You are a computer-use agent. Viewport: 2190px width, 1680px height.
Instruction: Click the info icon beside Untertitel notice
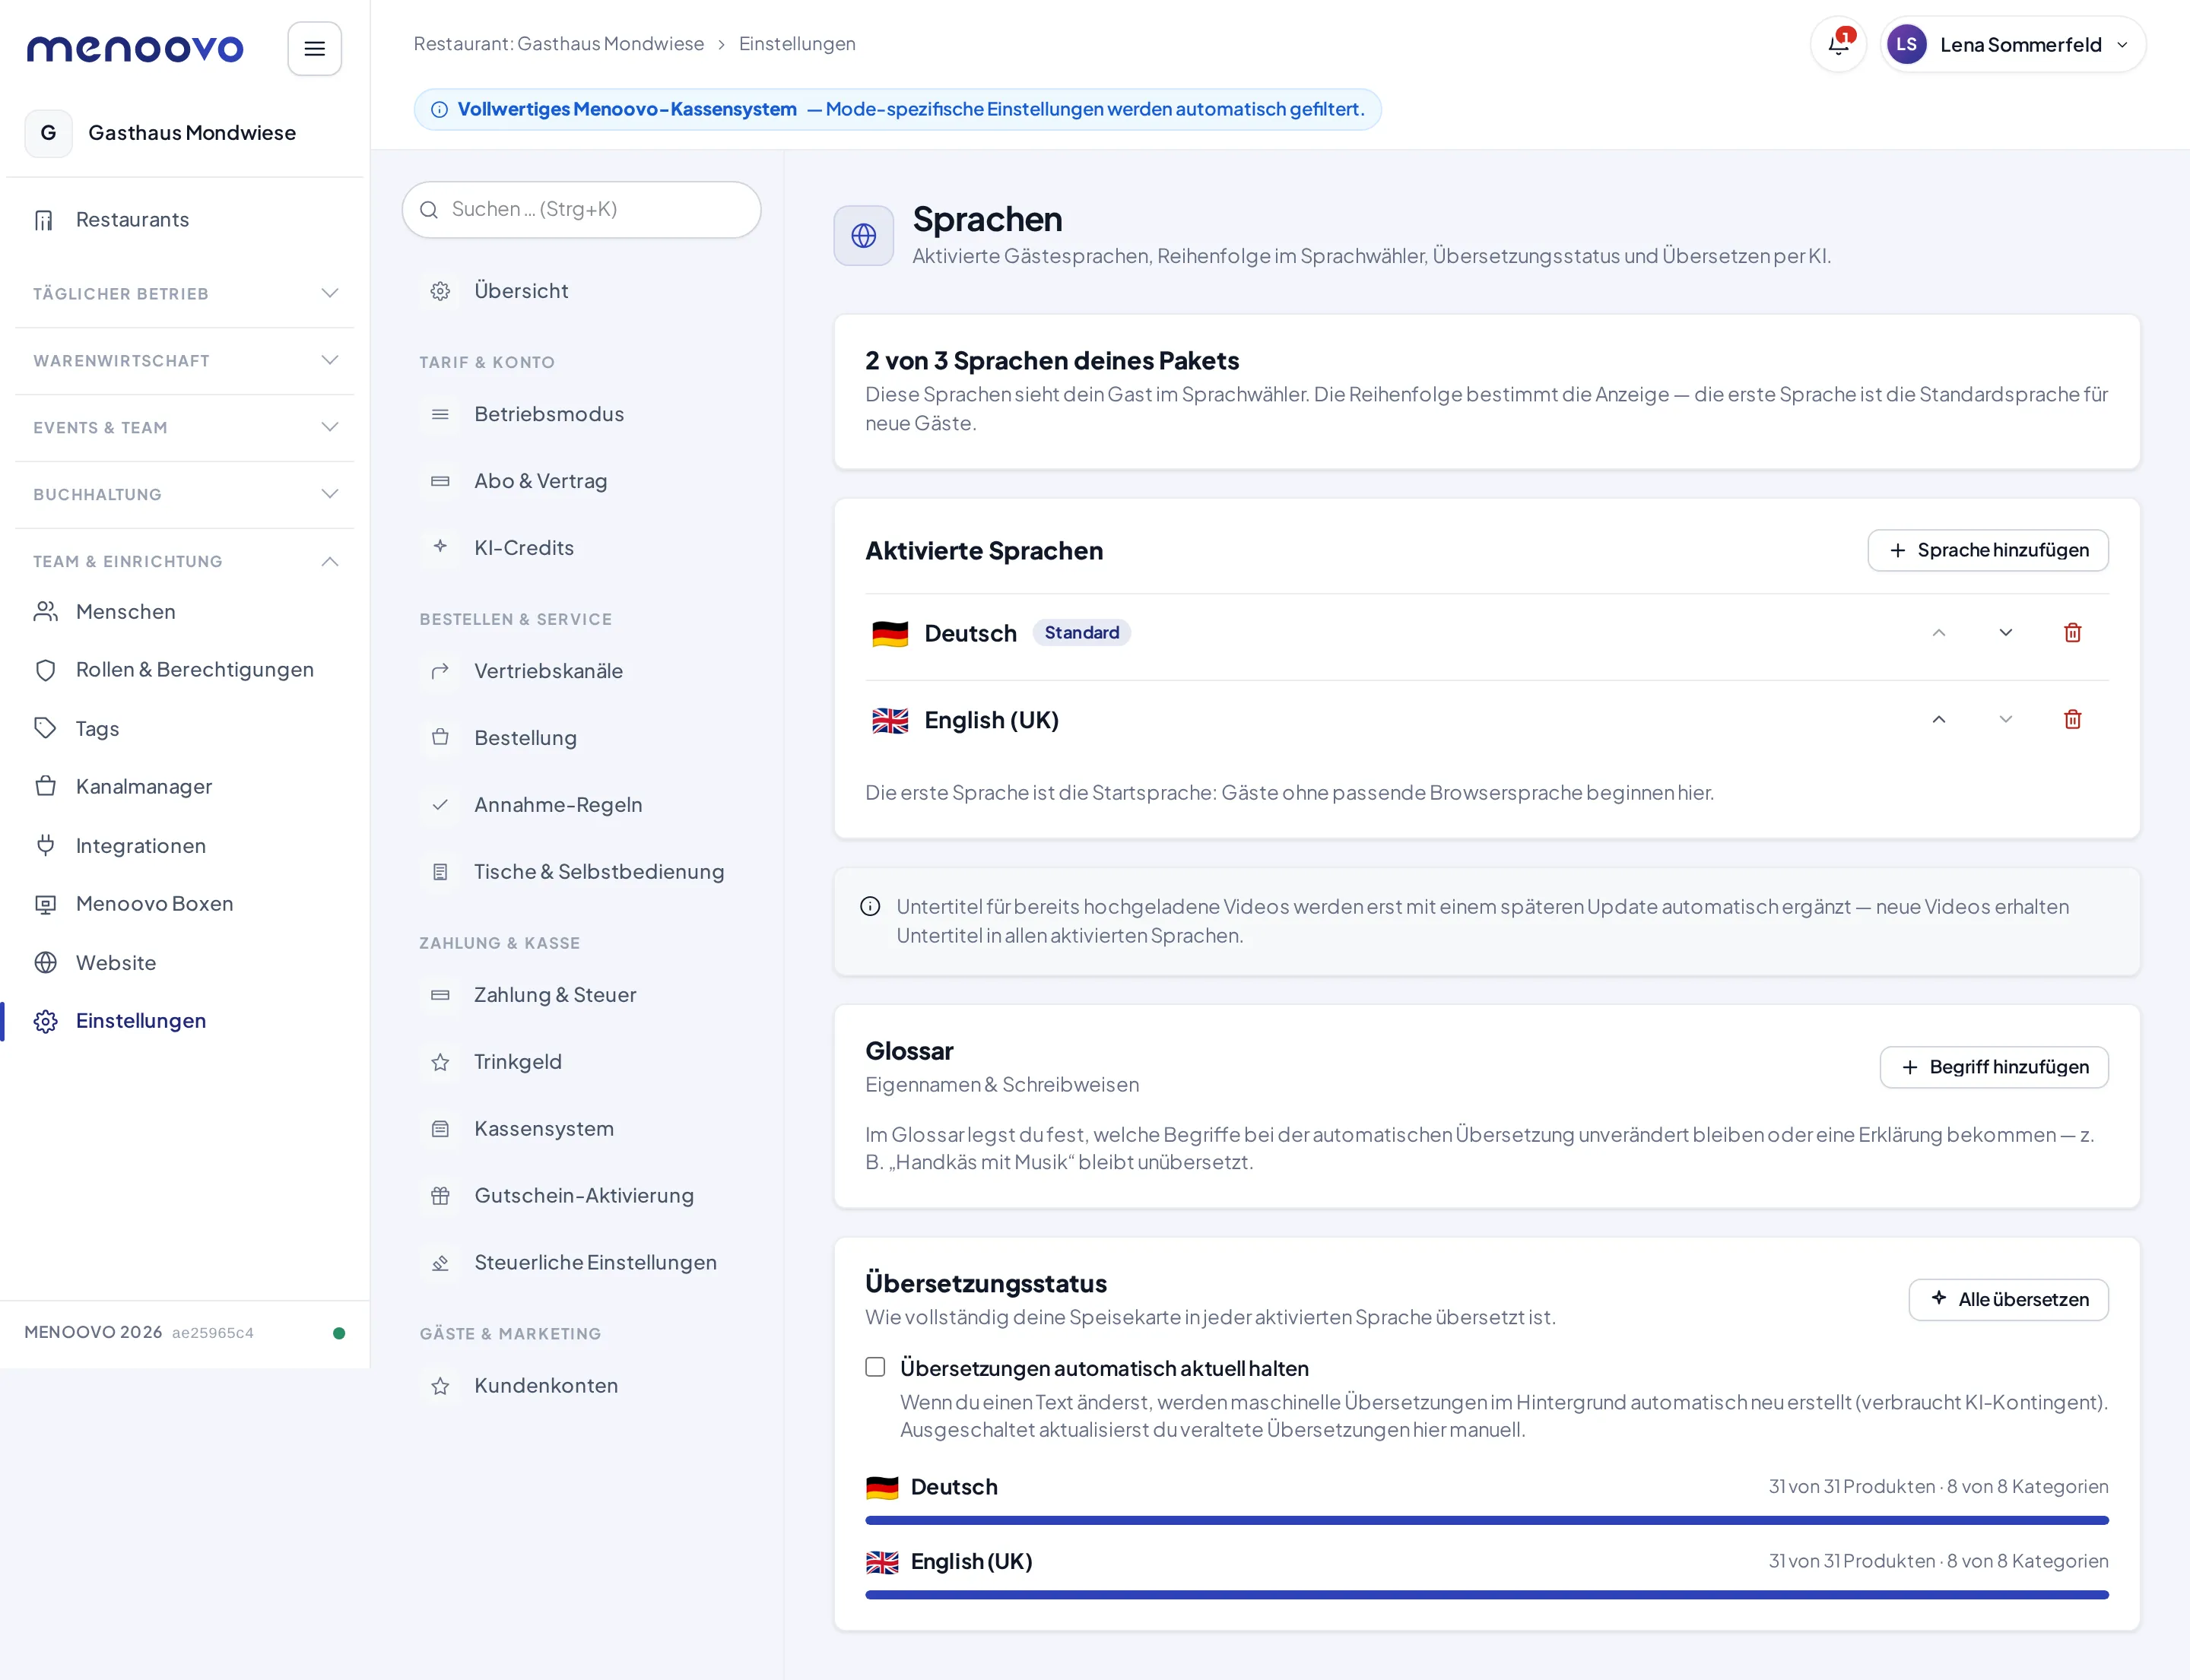[x=869, y=906]
